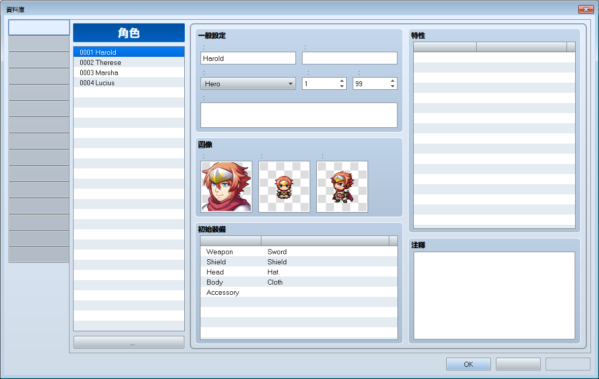Decrease the value 99 with its down arrow
This screenshot has height=379, width=599.
pos(393,87)
